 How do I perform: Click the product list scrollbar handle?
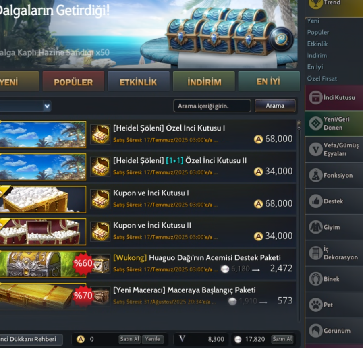299,125
